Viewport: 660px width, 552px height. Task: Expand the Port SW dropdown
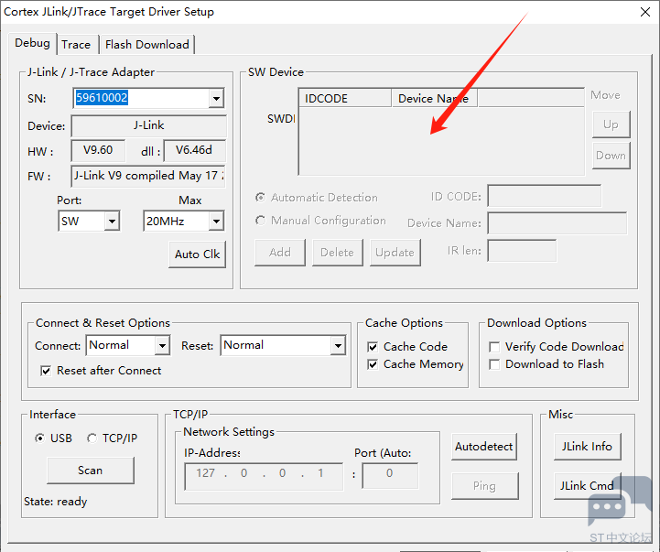tap(112, 221)
